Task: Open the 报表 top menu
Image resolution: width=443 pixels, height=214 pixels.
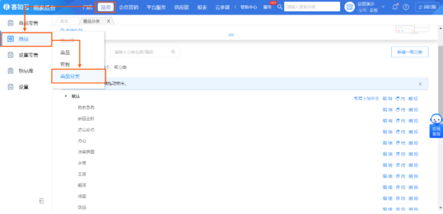Action: click(202, 7)
